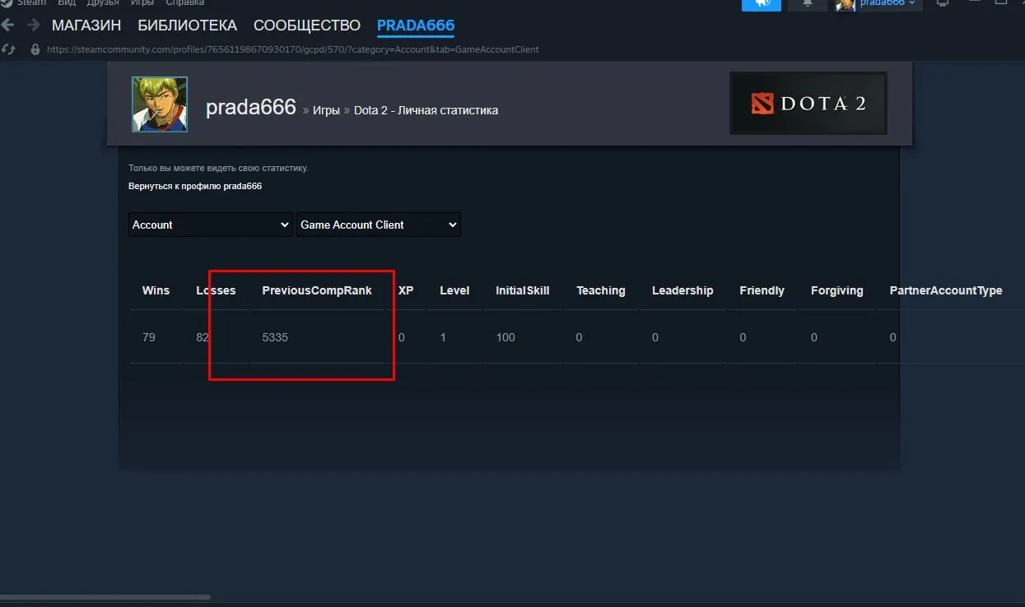Image resolution: width=1025 pixels, height=607 pixels.
Task: Click the monitor icon in the top bar
Action: click(943, 3)
